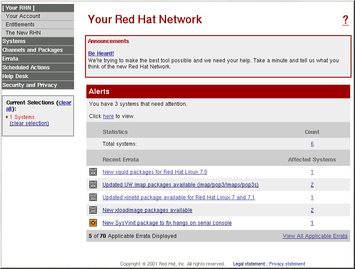Image resolution: width=355 pixels, height=269 pixels.
Task: Click security icon beside UW imap erratum
Action: (x=93, y=185)
